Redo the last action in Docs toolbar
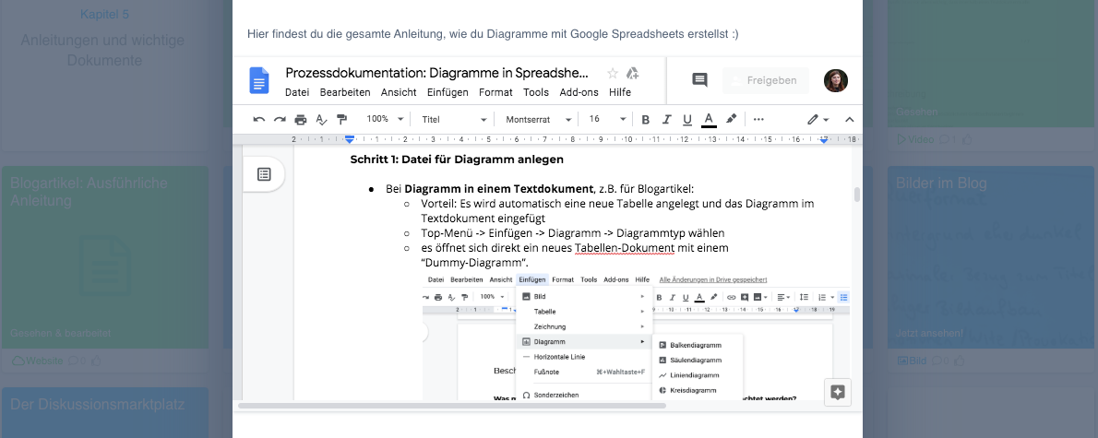The width and height of the screenshot is (1098, 438). point(280,119)
